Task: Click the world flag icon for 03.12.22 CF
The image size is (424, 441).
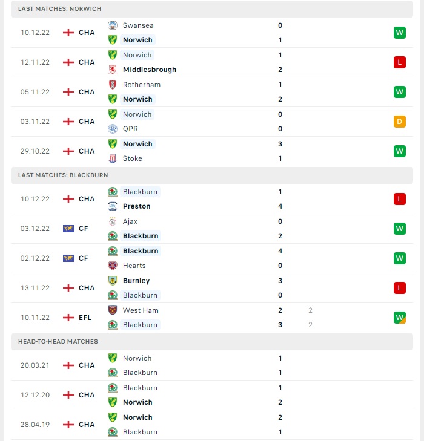Action: (68, 229)
